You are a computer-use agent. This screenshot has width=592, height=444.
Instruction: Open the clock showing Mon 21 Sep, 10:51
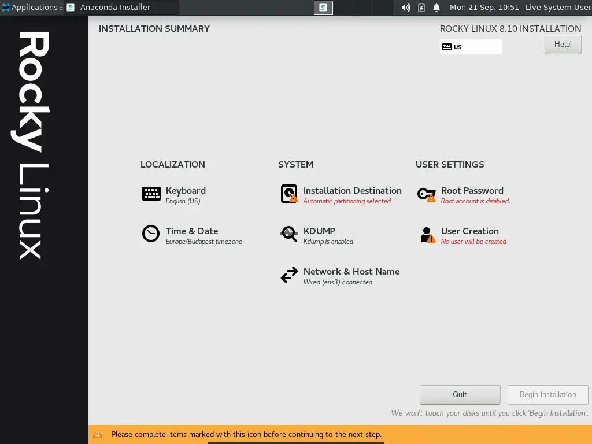tap(484, 7)
